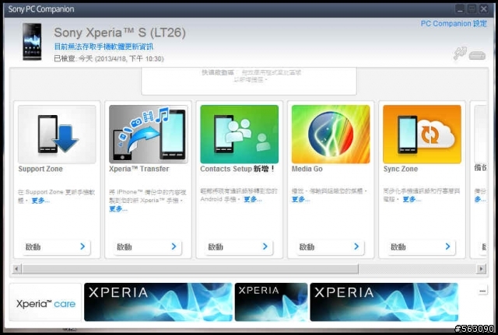Click the Support Zone title text

pyautogui.click(x=40, y=169)
